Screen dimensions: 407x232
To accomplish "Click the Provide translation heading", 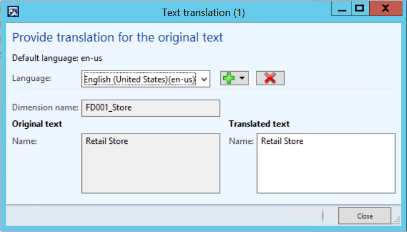I will (117, 38).
